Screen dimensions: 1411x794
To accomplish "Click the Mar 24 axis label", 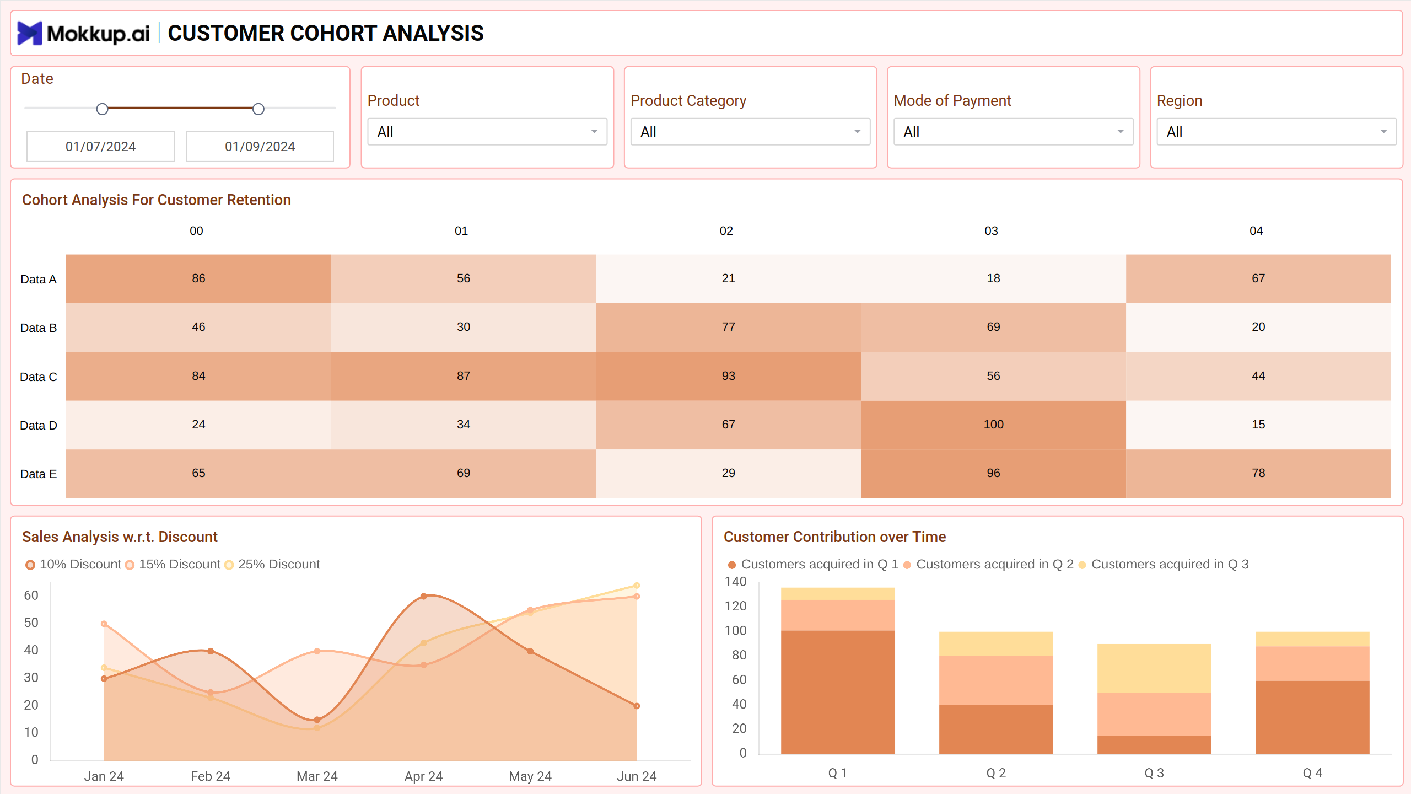I will pyautogui.click(x=317, y=776).
